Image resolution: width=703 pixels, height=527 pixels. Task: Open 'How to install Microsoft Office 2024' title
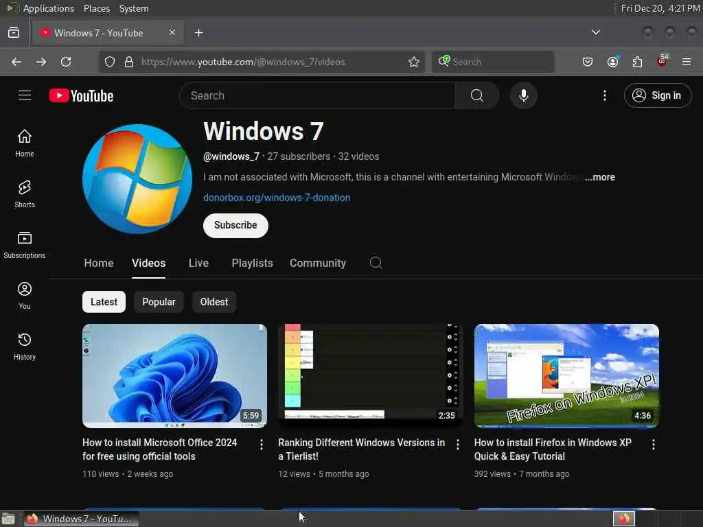tap(159, 449)
